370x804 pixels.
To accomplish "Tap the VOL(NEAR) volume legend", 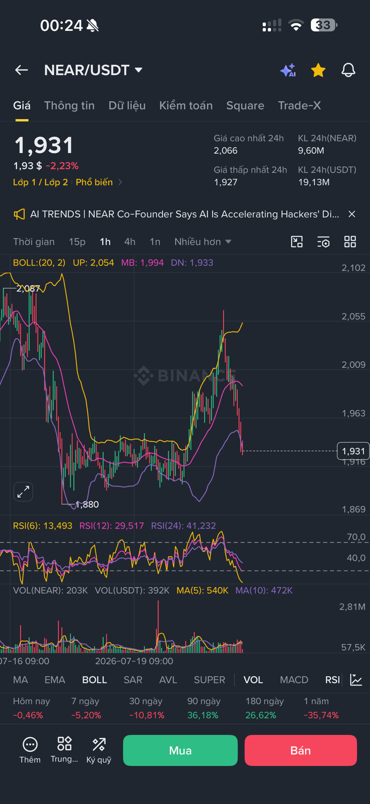I will click(x=50, y=590).
